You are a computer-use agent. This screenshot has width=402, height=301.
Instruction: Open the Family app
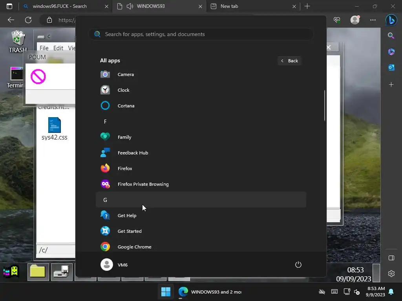click(x=201, y=137)
